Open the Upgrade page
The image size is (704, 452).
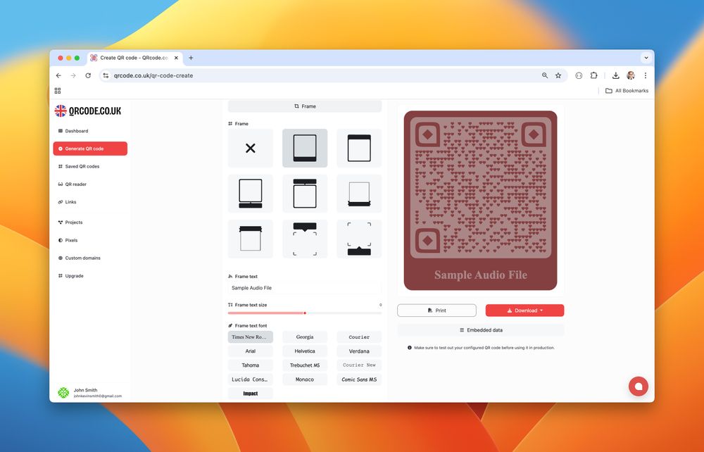point(70,275)
